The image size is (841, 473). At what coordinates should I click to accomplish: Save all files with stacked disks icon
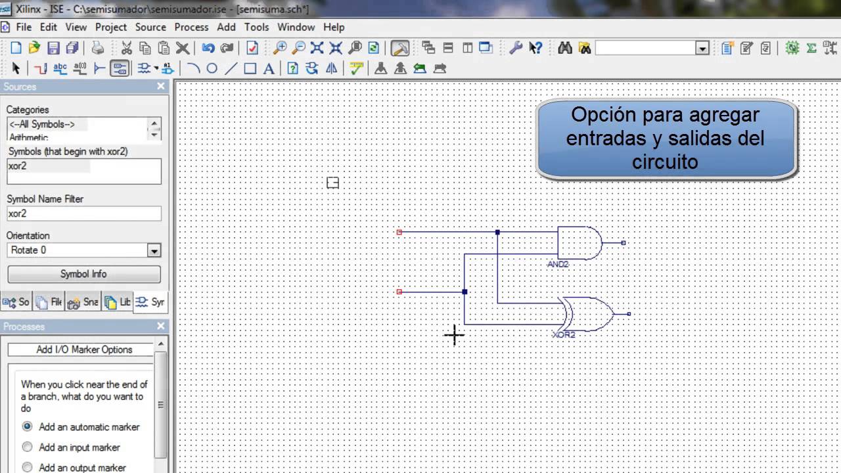click(x=72, y=48)
